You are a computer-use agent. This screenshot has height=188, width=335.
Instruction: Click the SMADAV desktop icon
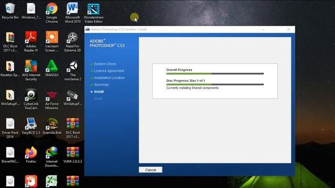click(52, 68)
